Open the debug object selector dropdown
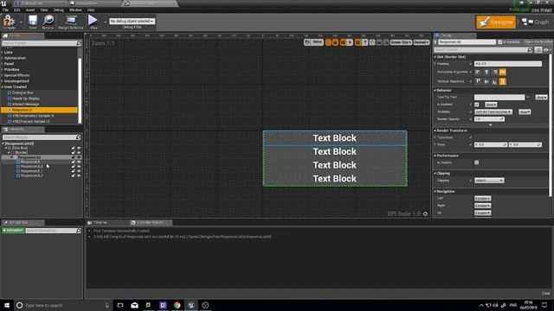The image size is (554, 311). coord(132,21)
